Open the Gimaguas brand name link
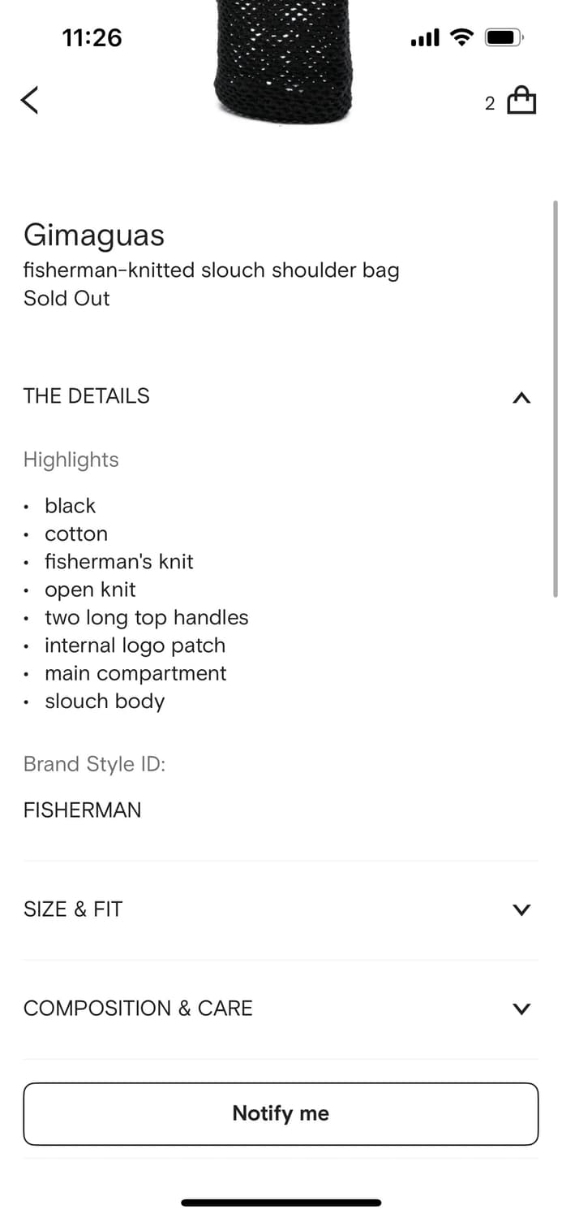Viewport: 562px width, 1218px height. pyautogui.click(x=94, y=235)
